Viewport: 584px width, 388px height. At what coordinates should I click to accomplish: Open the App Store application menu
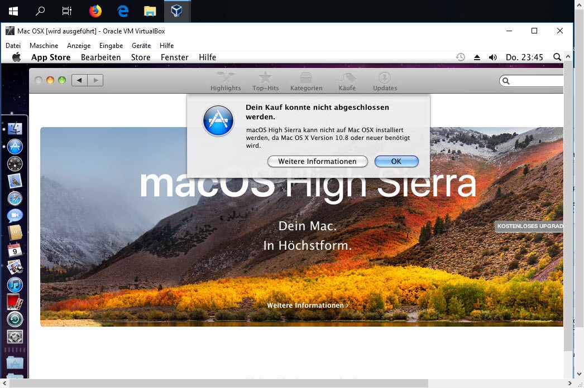click(51, 57)
